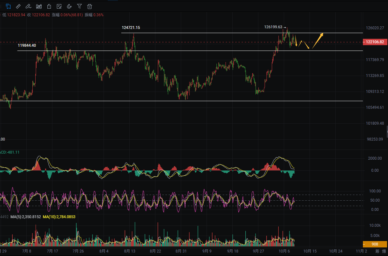Expand the right side panel arrow
The image size is (388, 256).
(x=387, y=131)
